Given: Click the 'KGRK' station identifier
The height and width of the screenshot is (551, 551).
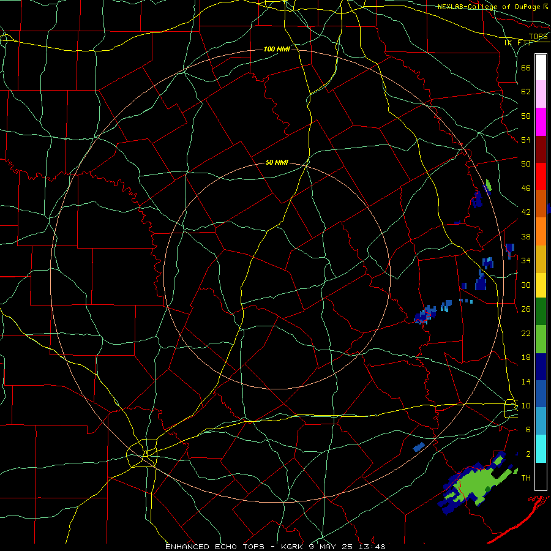Looking at the screenshot, I should 293,547.
